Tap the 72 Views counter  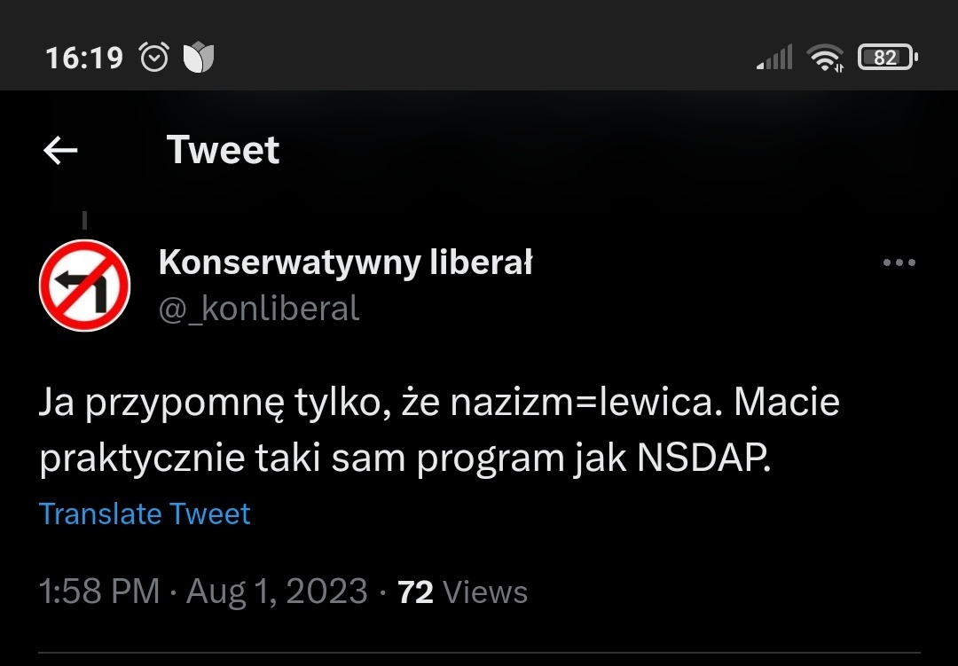tap(463, 592)
